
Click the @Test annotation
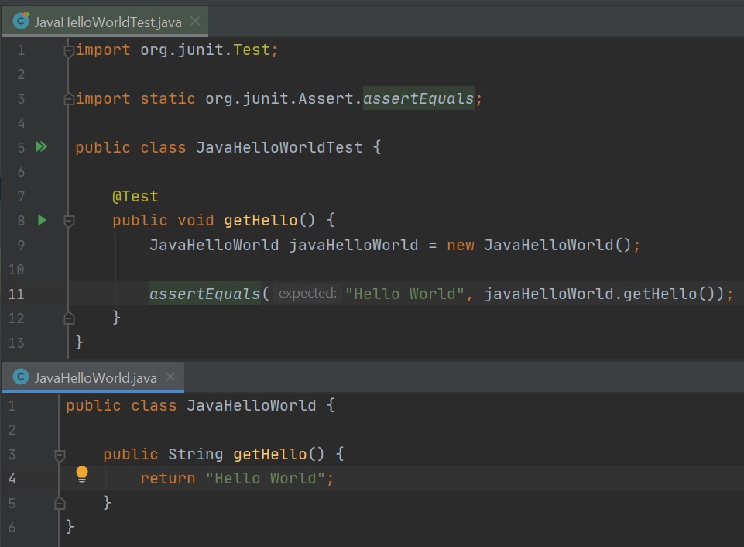(135, 196)
